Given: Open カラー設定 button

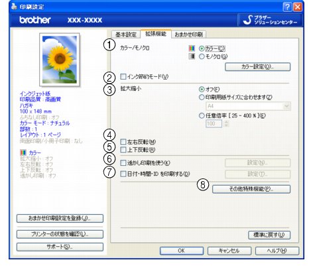Looking at the screenshot, I should tap(257, 67).
